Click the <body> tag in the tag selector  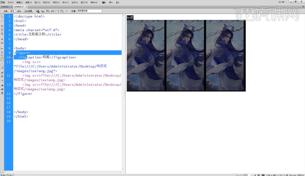[3, 175]
